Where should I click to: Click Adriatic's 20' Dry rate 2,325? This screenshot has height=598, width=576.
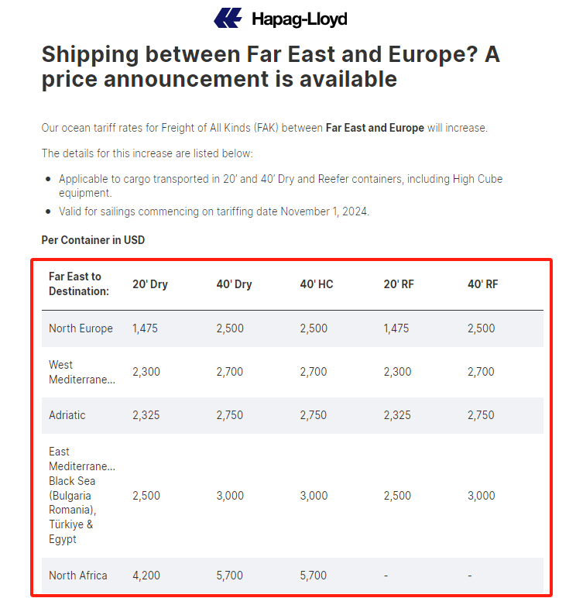click(x=146, y=415)
